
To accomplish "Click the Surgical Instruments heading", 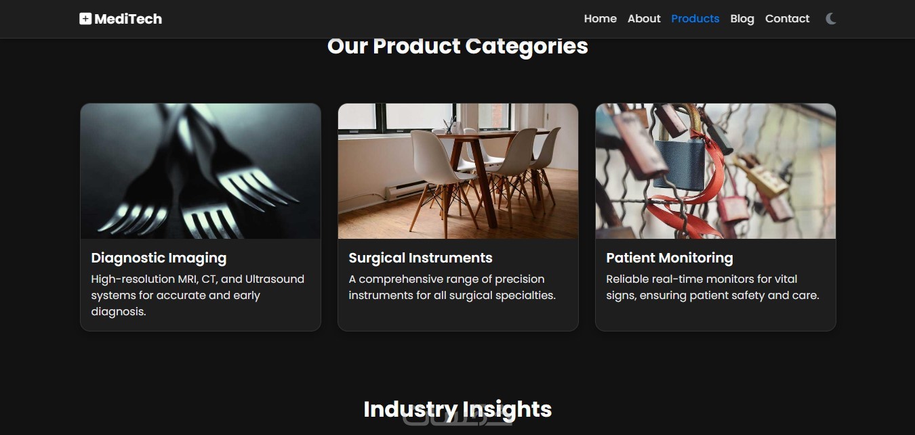I will [x=420, y=258].
